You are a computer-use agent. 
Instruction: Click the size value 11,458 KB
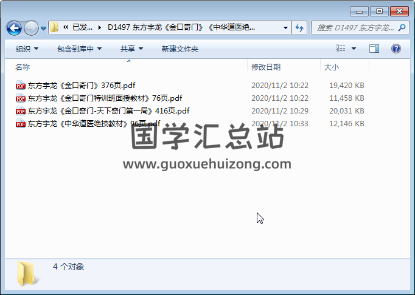click(347, 98)
